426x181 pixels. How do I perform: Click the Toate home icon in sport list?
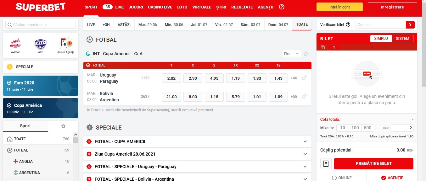pos(10,139)
